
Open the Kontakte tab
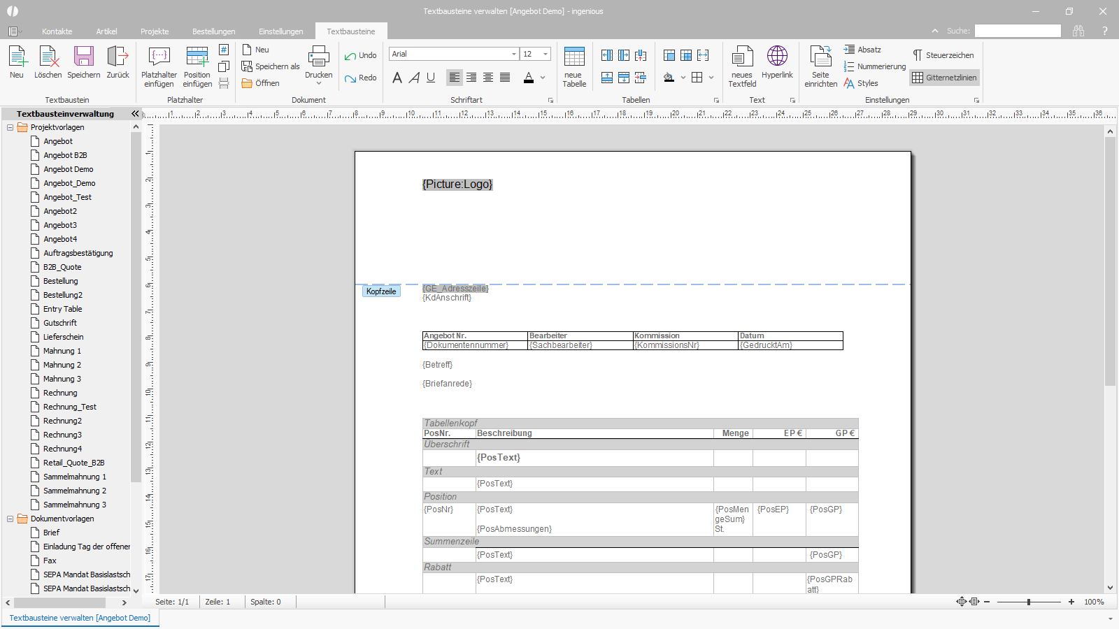pyautogui.click(x=57, y=31)
